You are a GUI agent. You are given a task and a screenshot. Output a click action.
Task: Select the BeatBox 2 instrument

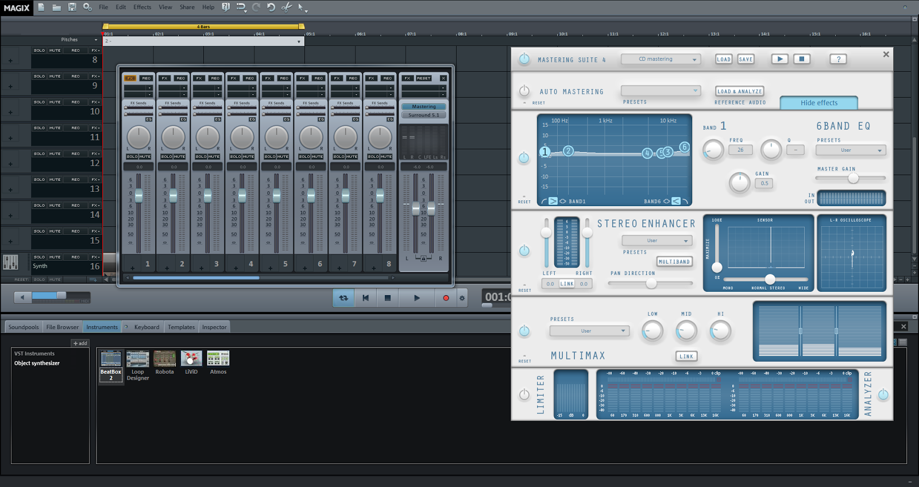111,366
